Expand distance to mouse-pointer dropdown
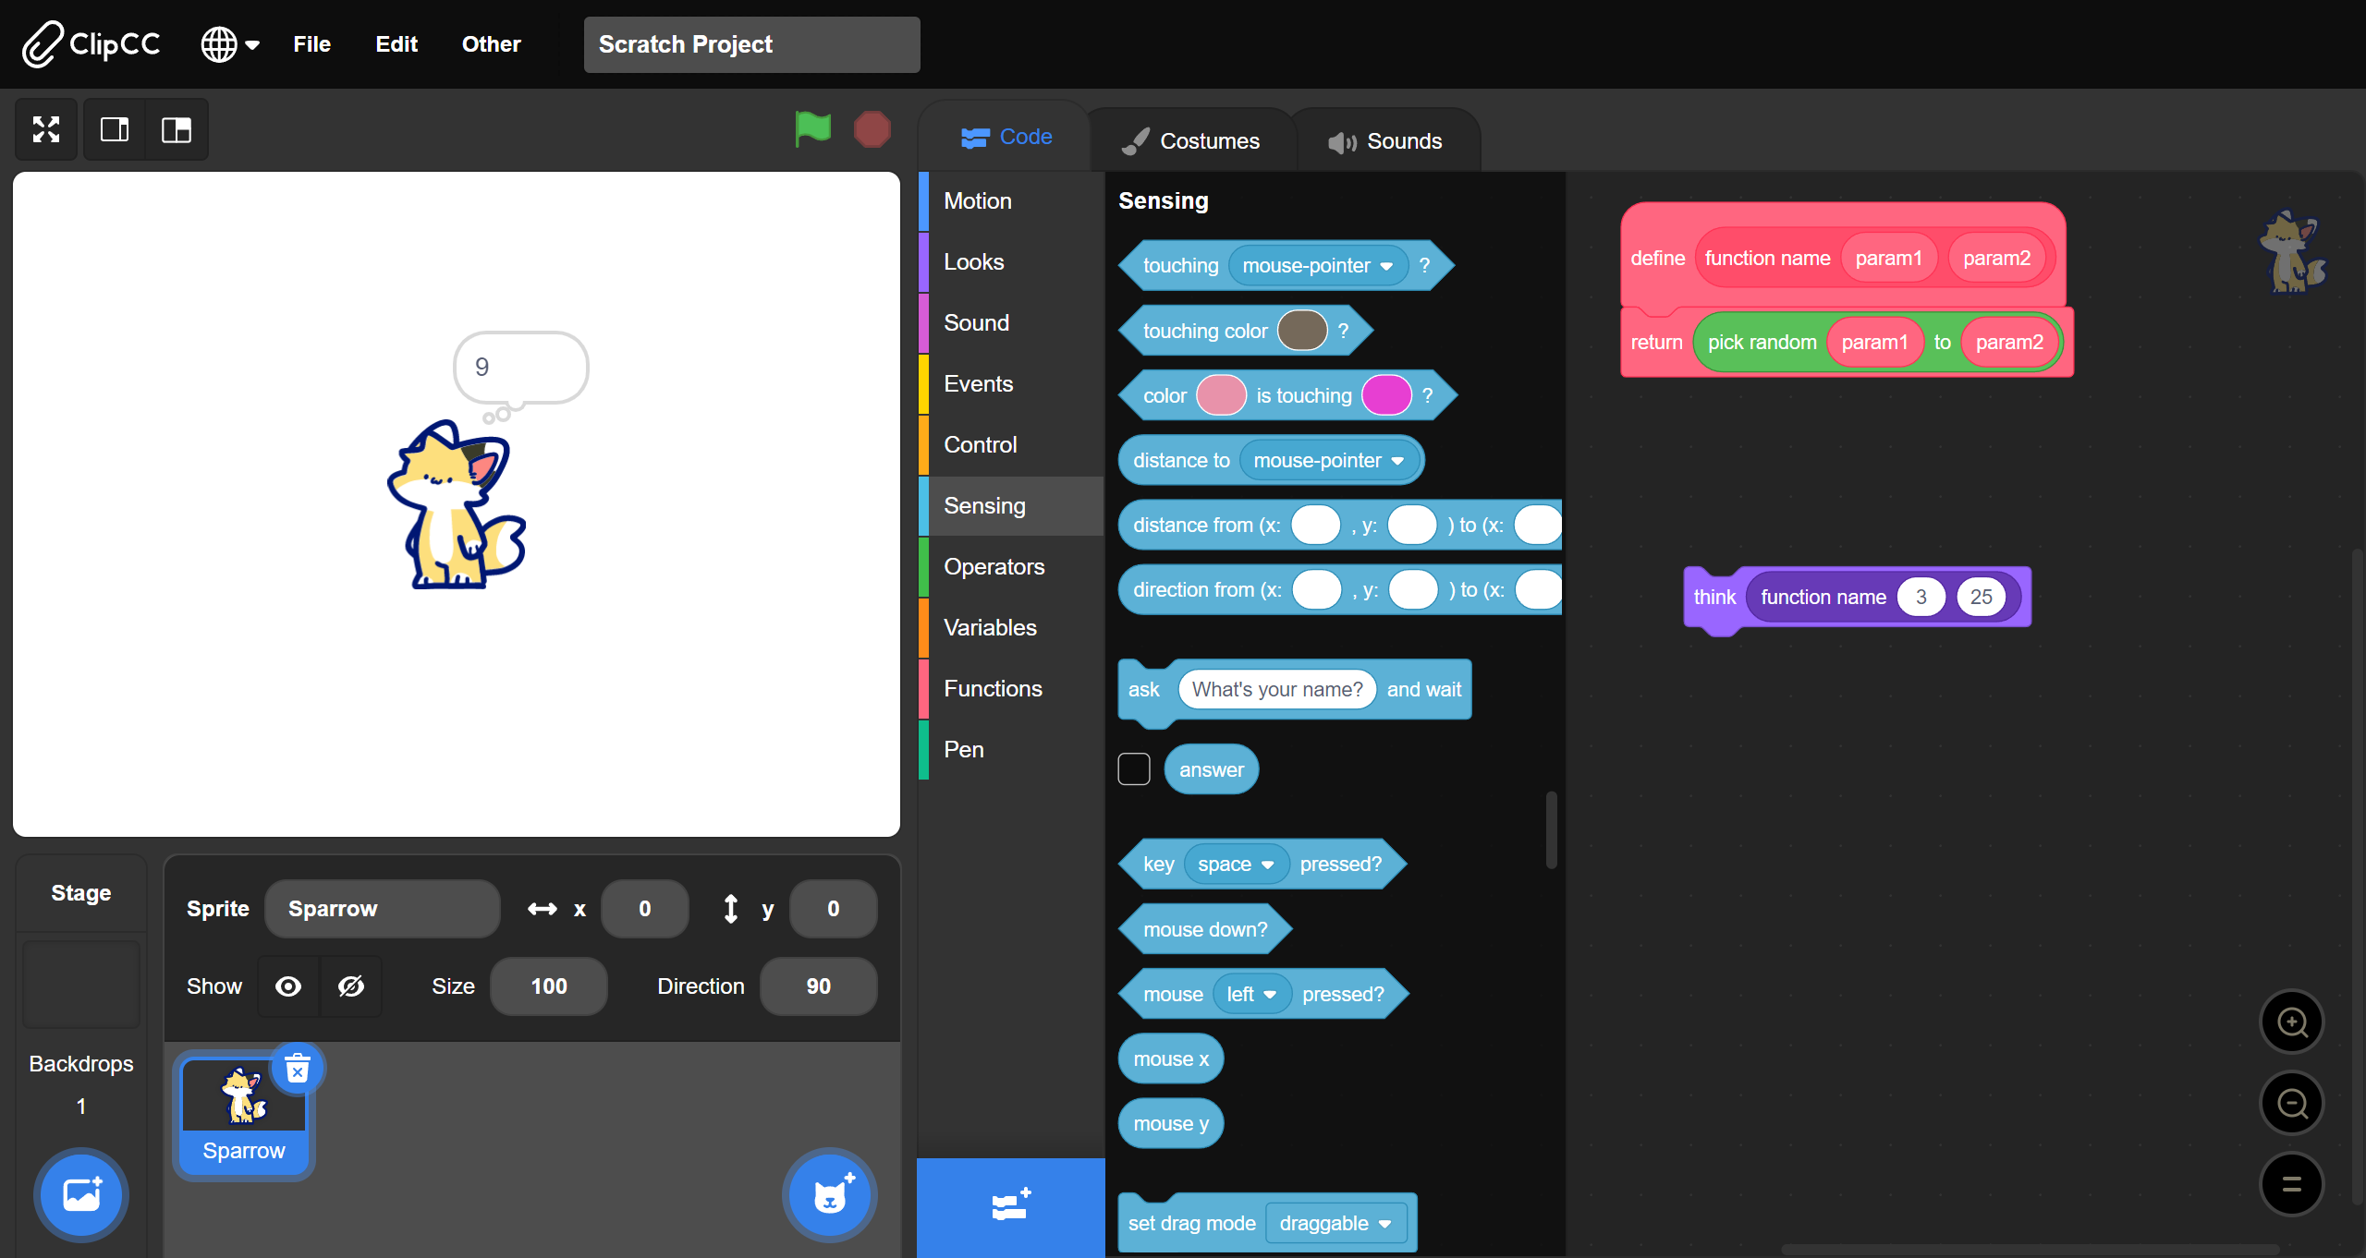Image resolution: width=2366 pixels, height=1258 pixels. pos(1329,460)
